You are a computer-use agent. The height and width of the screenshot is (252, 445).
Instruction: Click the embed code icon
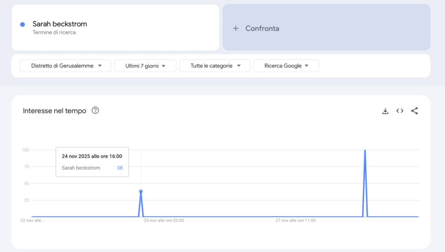(x=400, y=111)
